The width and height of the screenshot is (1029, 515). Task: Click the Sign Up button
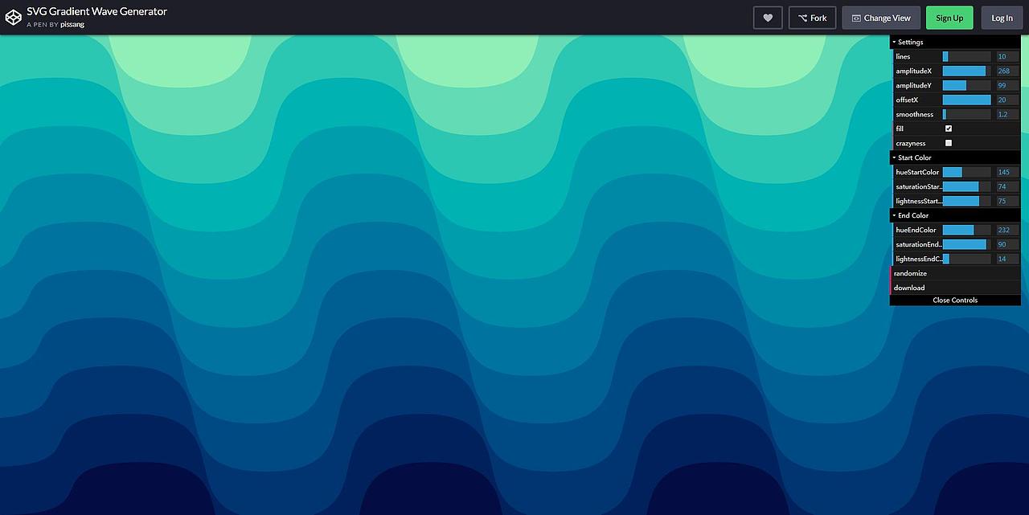tap(949, 17)
